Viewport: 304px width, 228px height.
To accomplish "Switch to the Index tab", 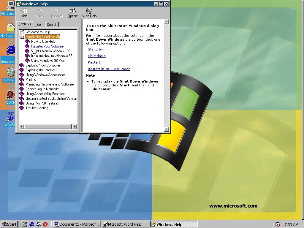I will [x=38, y=25].
